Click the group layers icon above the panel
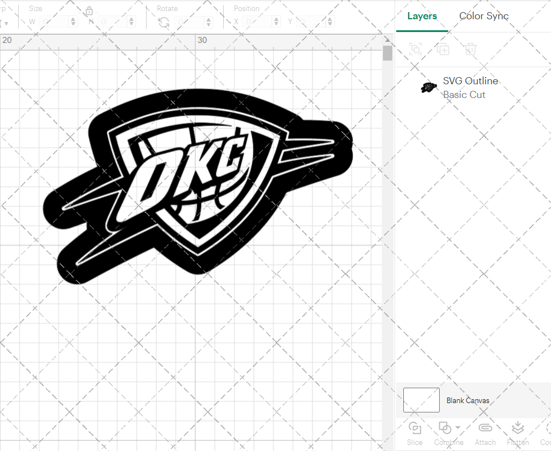This screenshot has width=551, height=451. pos(415,49)
